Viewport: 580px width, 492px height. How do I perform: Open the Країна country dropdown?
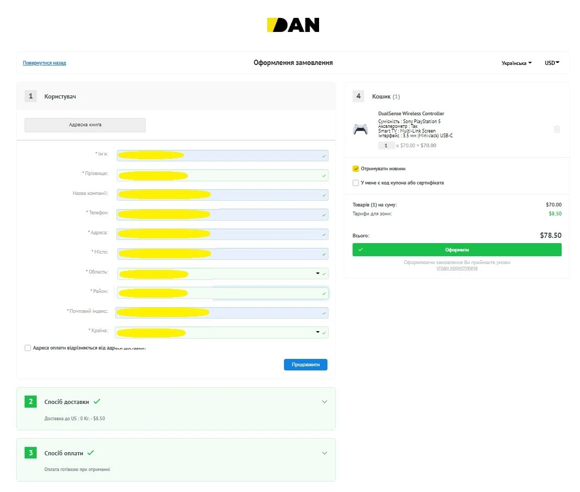click(x=318, y=332)
